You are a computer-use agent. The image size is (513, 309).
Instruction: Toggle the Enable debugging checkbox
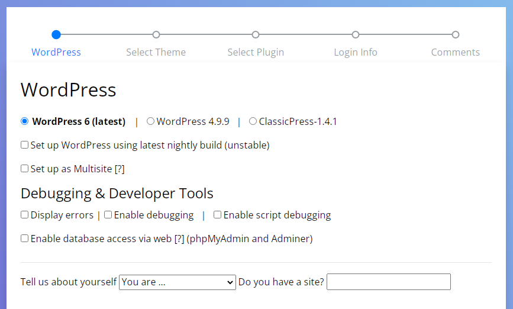pos(108,215)
